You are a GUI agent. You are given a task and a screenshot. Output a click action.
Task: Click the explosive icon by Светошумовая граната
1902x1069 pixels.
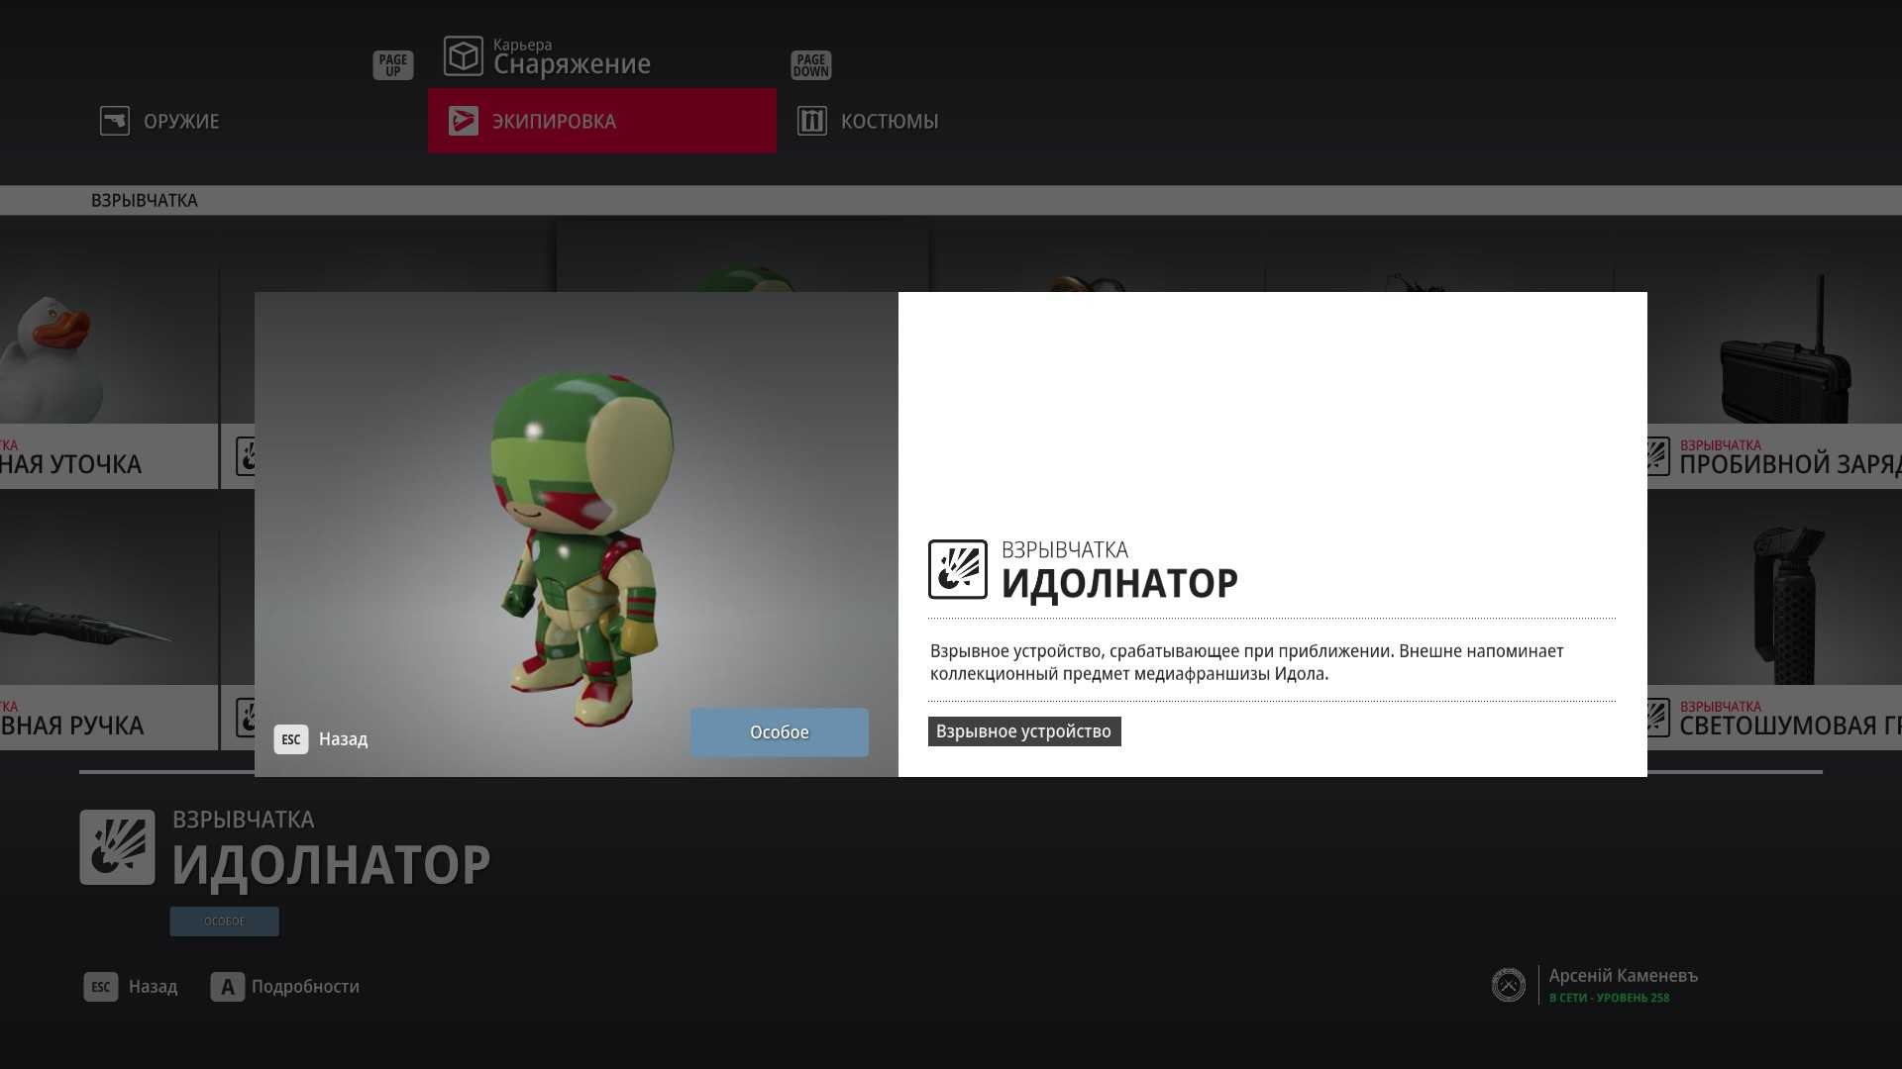[1656, 718]
